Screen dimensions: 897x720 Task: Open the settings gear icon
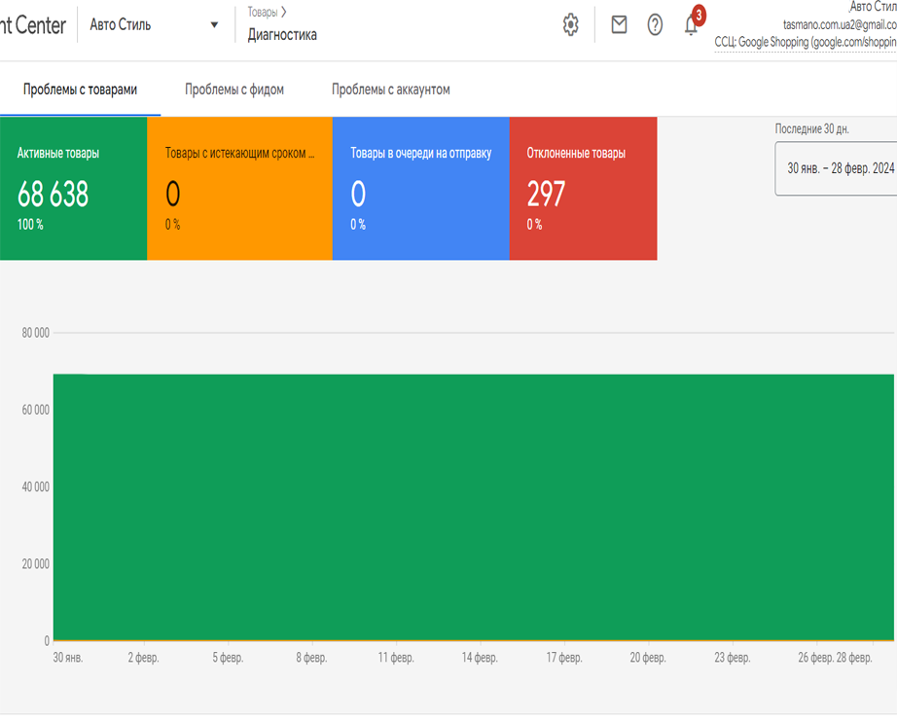(x=570, y=24)
